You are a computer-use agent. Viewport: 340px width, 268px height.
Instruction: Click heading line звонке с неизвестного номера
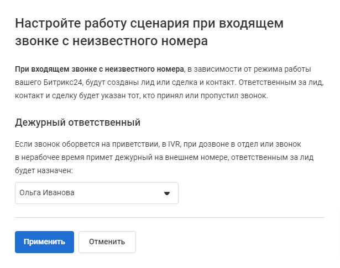point(112,41)
